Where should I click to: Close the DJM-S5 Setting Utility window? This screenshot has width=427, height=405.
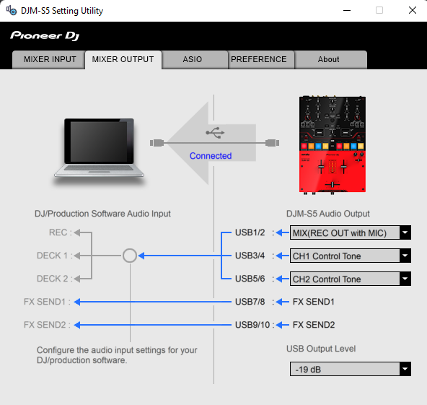(413, 10)
